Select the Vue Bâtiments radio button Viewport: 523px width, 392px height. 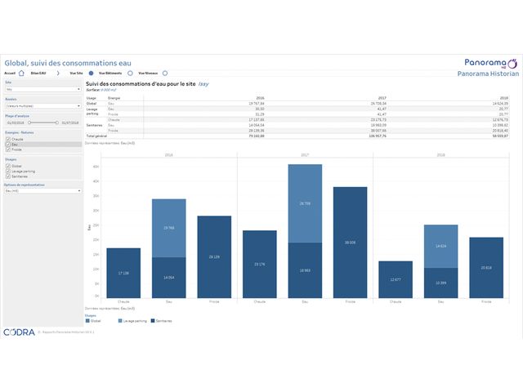[x=130, y=73]
